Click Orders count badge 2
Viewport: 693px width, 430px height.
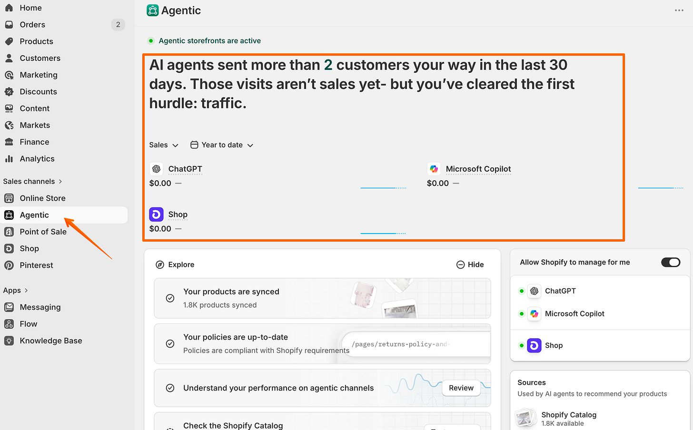coord(118,25)
